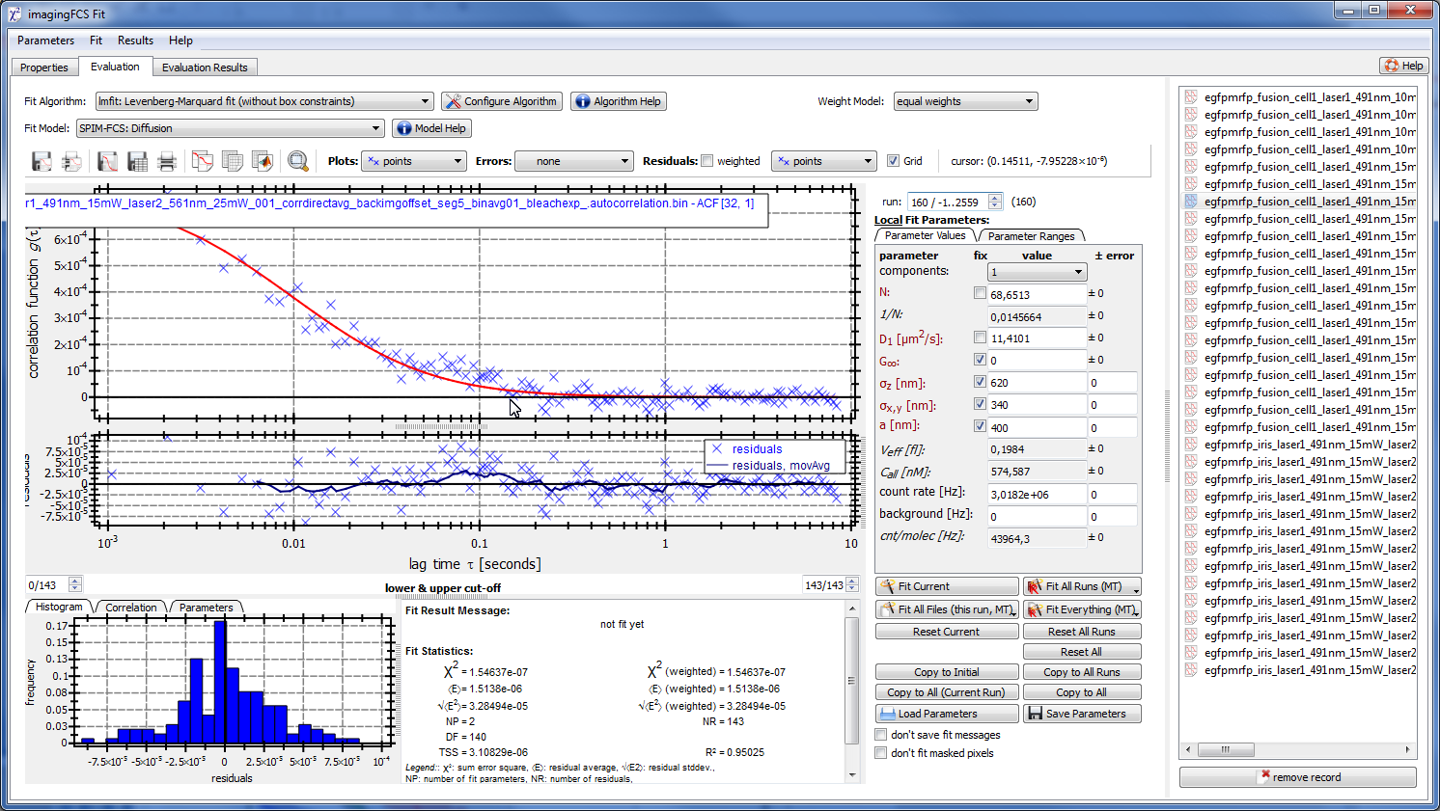Viewport: 1440px width, 811px height.
Task: Click the plain printer icon in toolbar
Action: 167,161
